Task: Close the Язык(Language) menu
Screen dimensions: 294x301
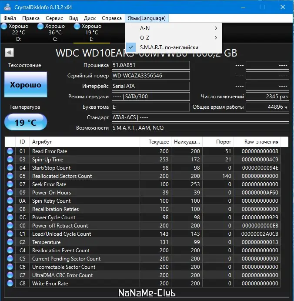Action: [x=147, y=18]
